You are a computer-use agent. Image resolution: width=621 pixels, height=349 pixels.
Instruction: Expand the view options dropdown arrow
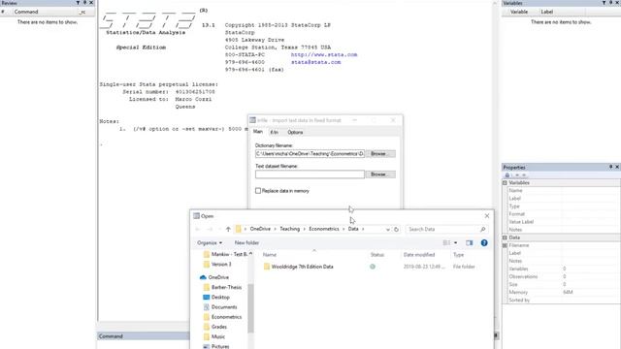click(455, 242)
